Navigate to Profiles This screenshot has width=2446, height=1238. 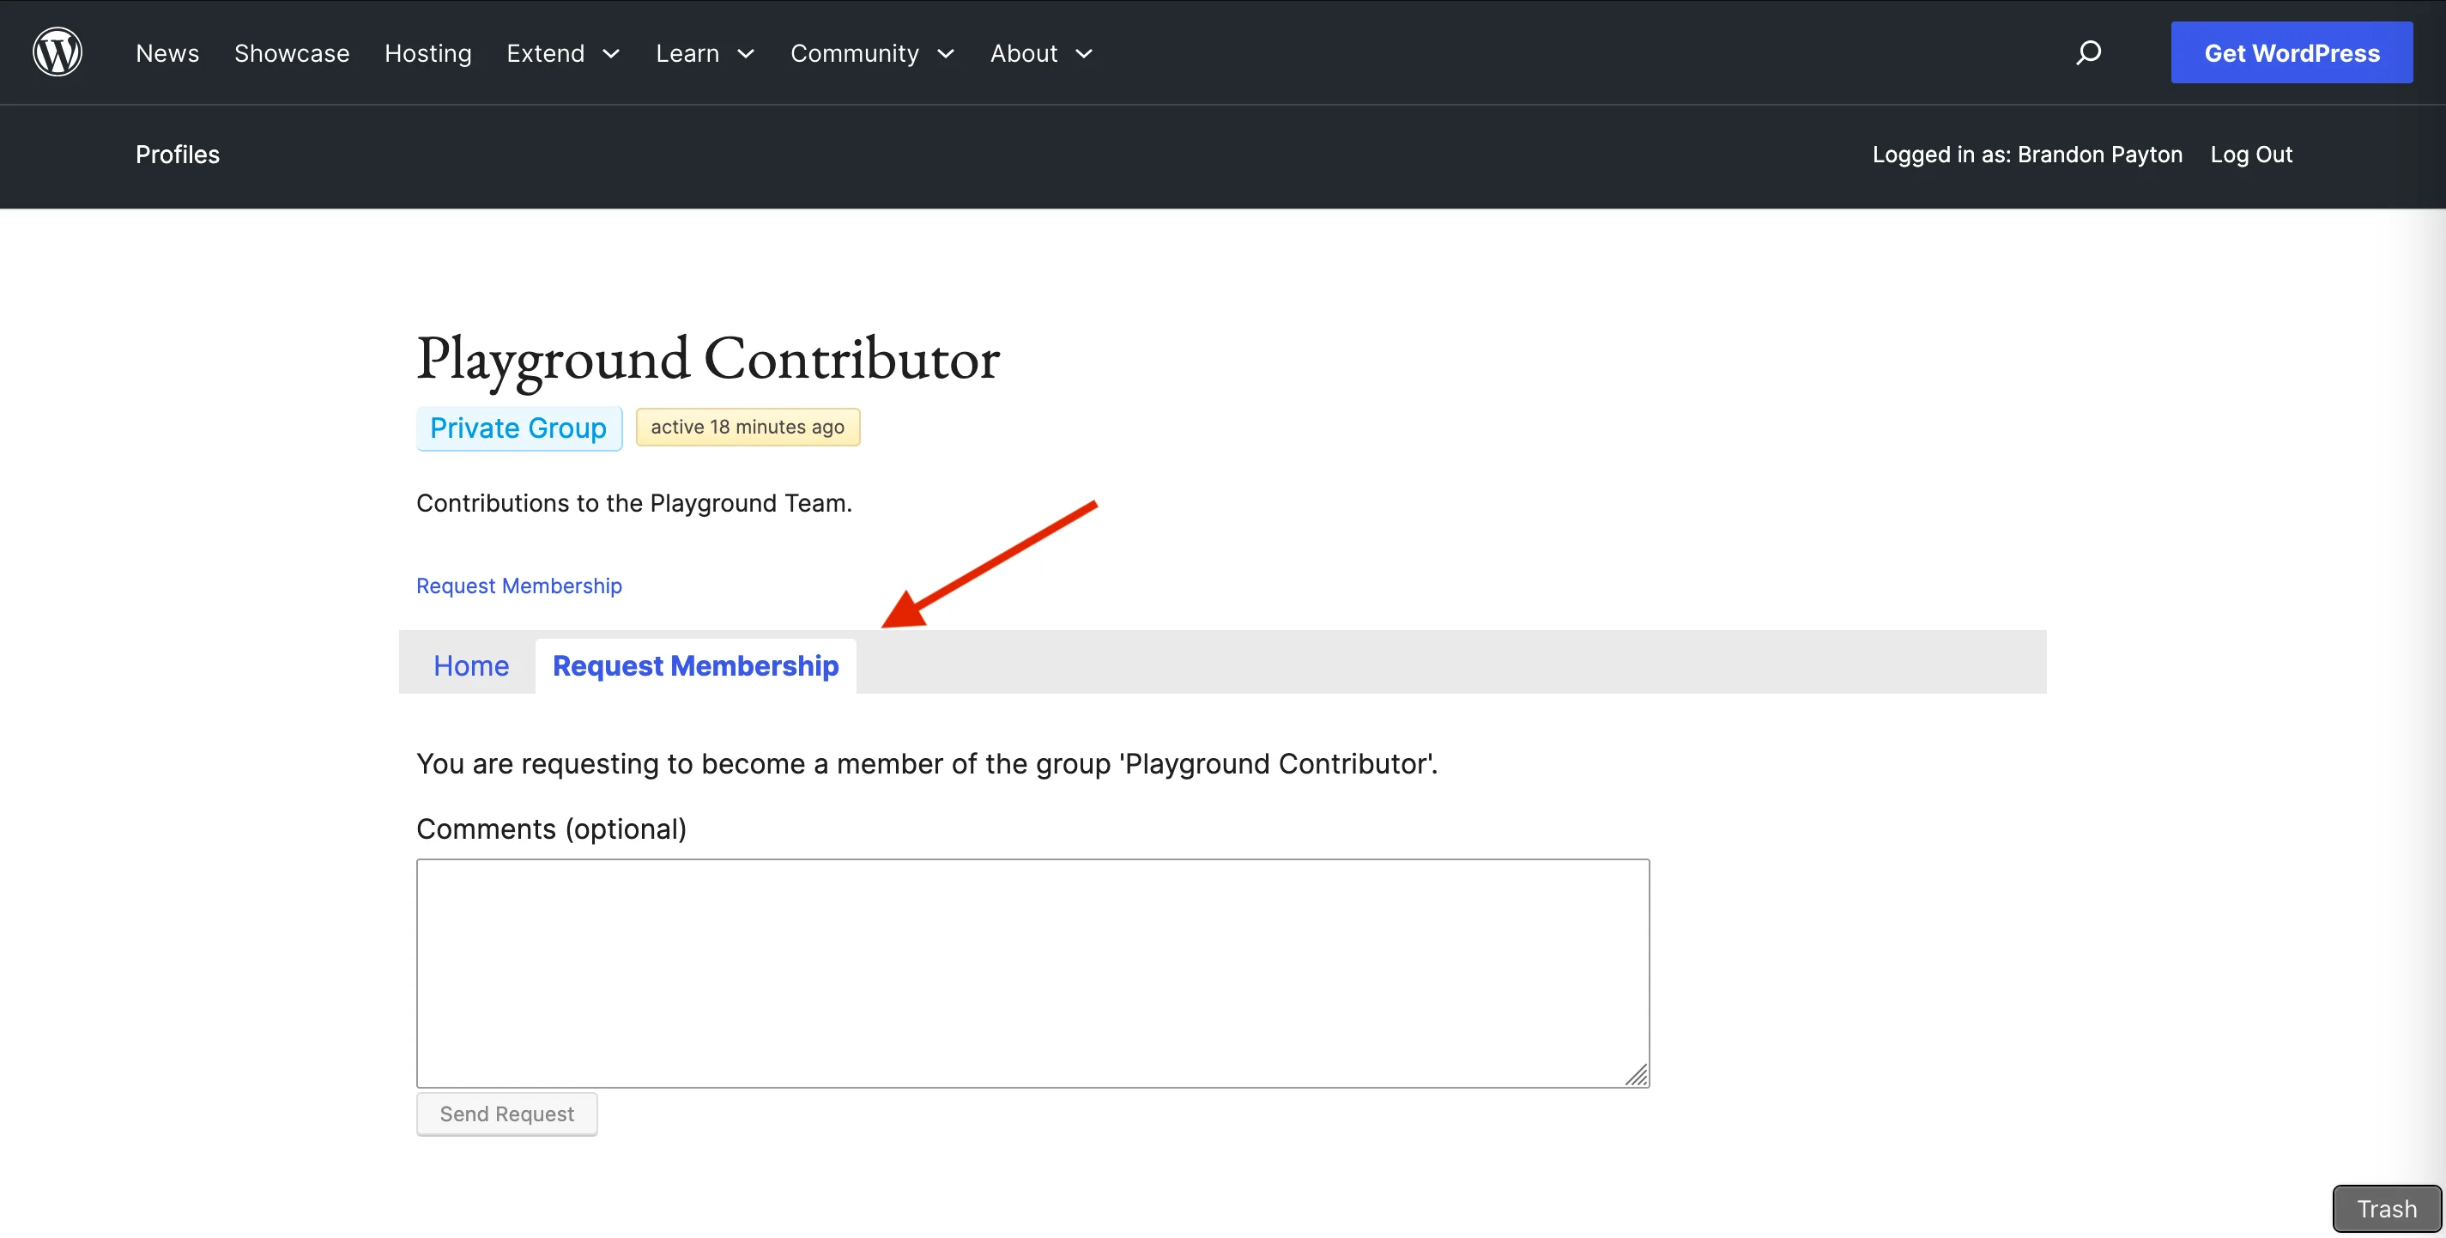tap(177, 154)
